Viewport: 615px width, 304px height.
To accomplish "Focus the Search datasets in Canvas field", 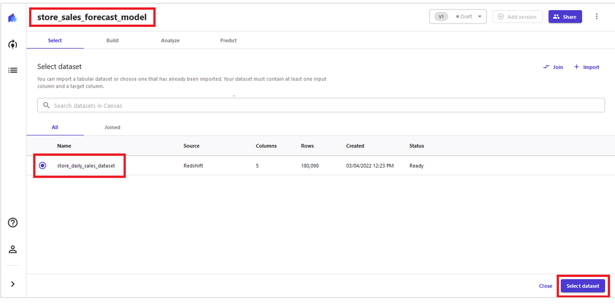I will coord(321,105).
